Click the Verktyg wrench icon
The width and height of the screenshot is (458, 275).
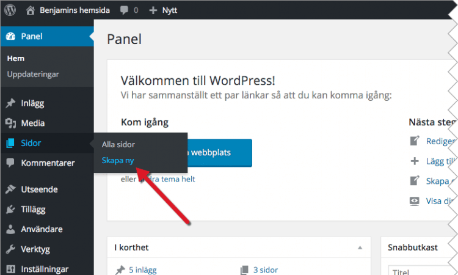pyautogui.click(x=10, y=249)
